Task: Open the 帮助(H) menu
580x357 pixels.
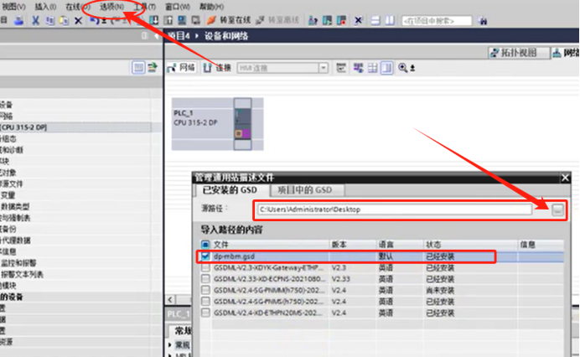Action: point(211,7)
